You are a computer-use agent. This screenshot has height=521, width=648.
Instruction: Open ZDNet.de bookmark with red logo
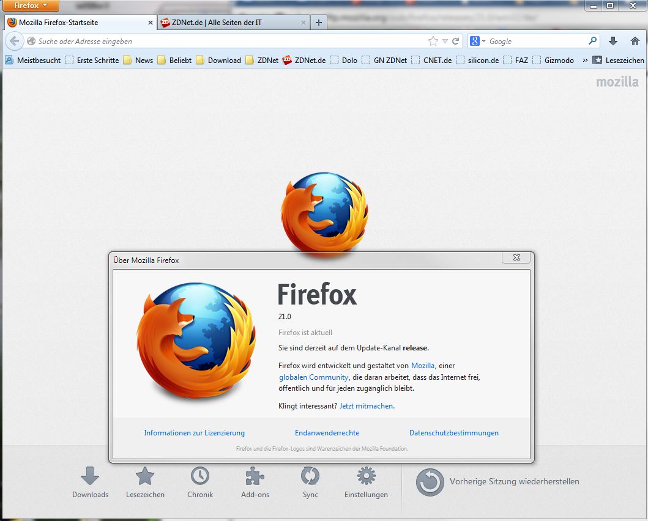point(304,61)
